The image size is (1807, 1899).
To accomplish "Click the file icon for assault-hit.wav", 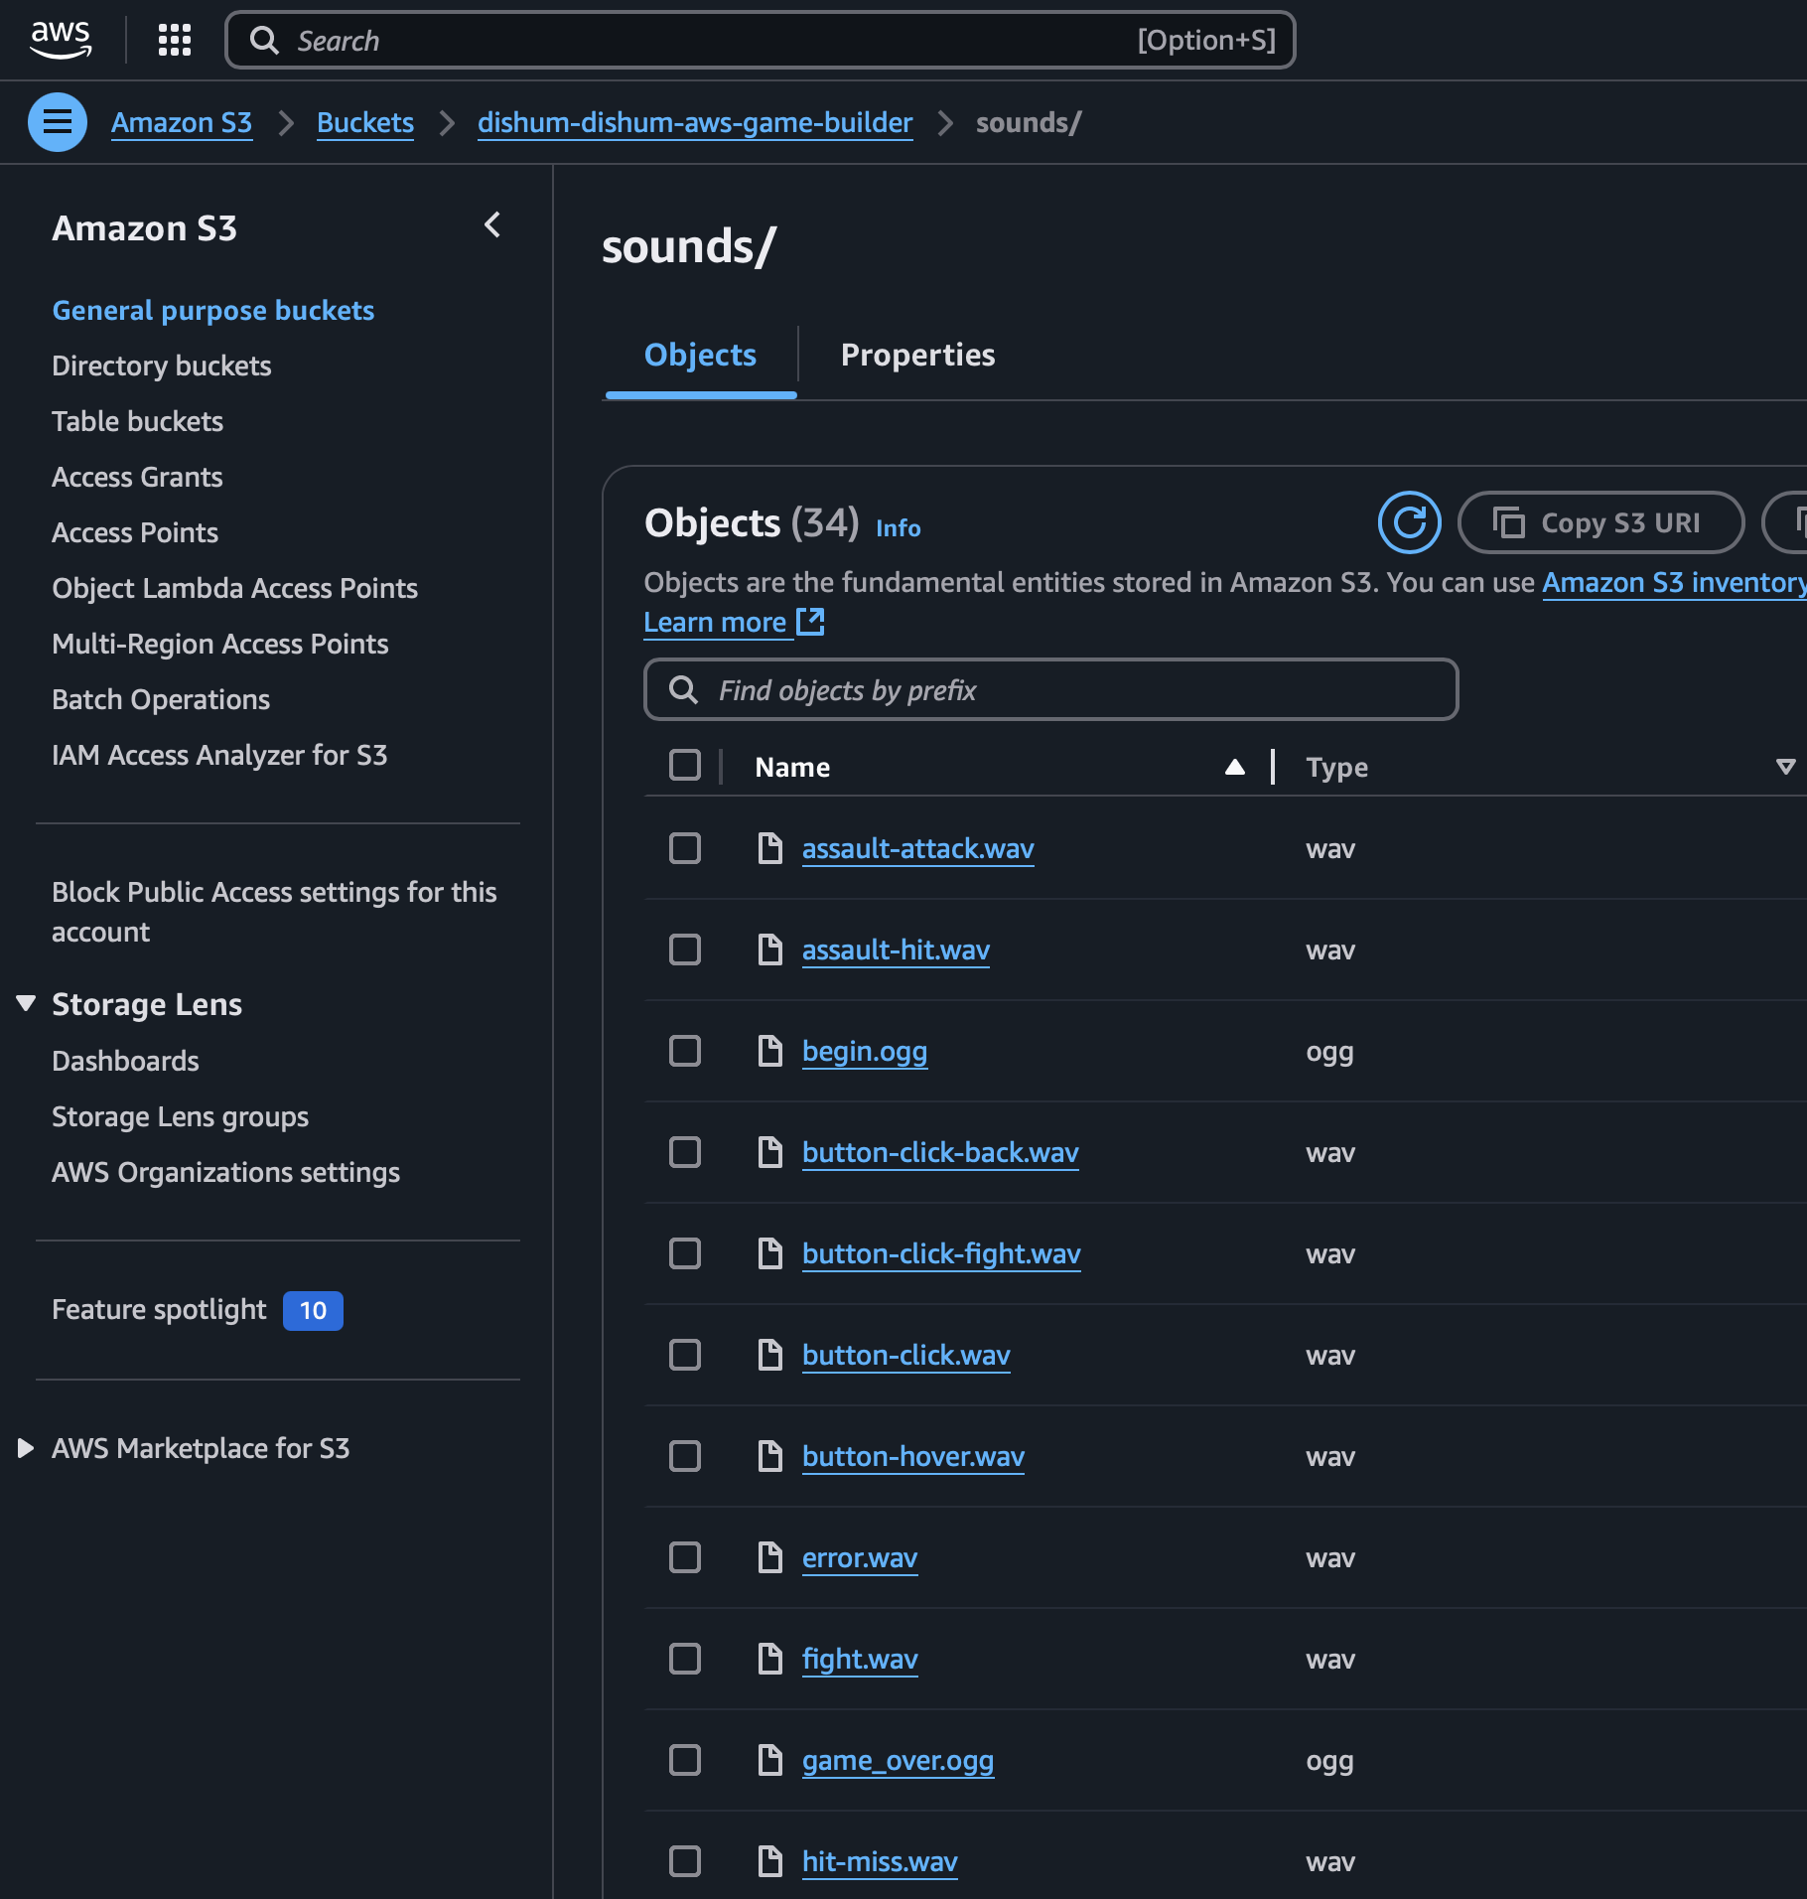I will [770, 950].
